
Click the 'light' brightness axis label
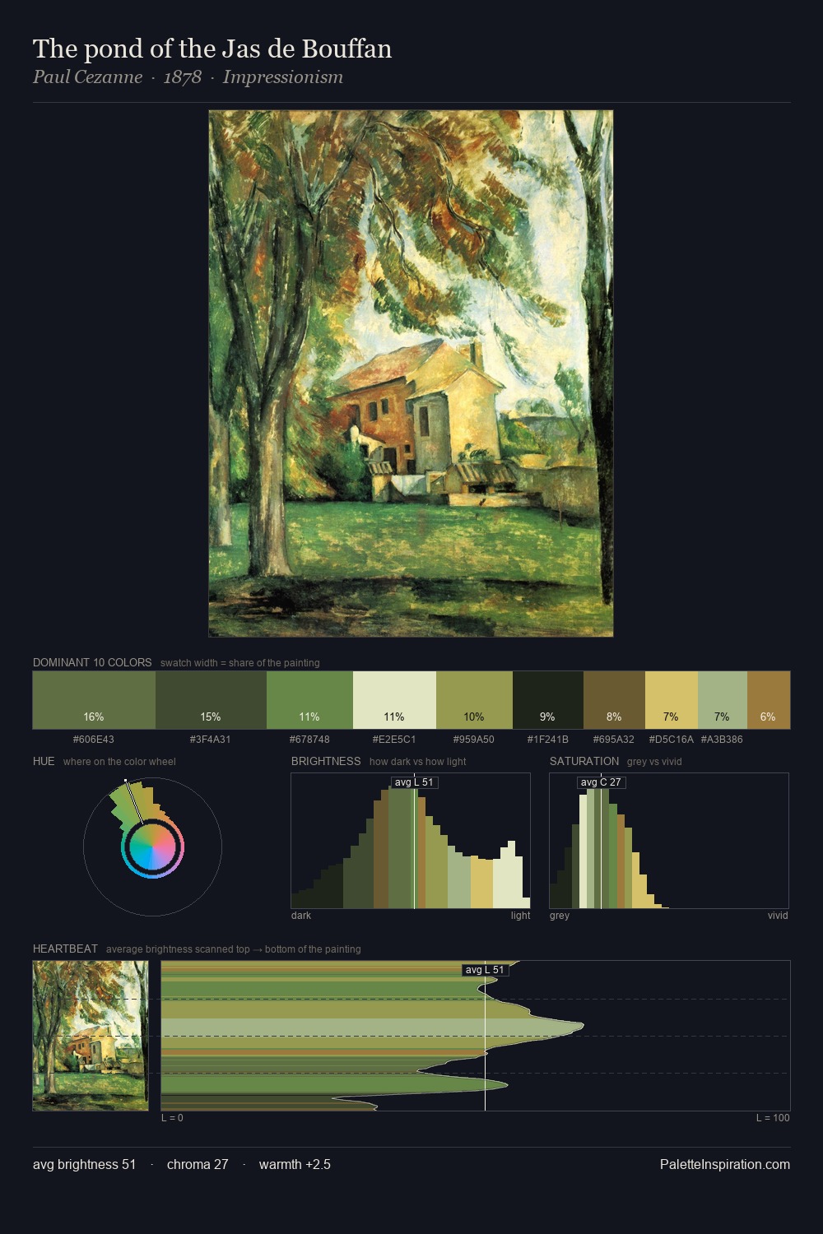click(x=521, y=916)
